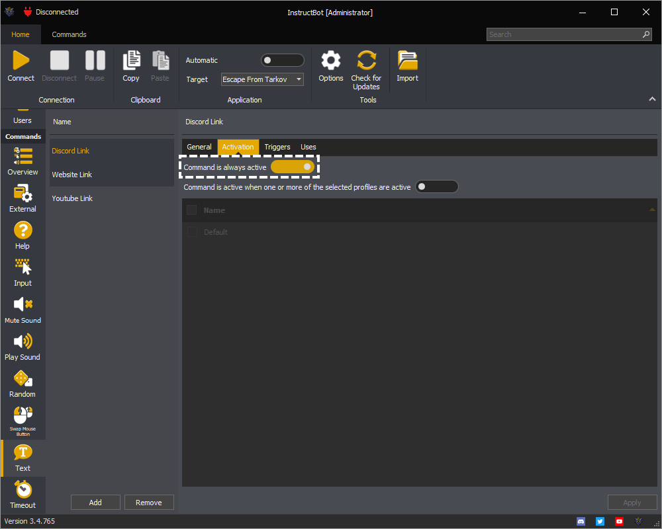This screenshot has width=662, height=529.
Task: Click the InstructBot logo in status bar
Action: point(638,522)
